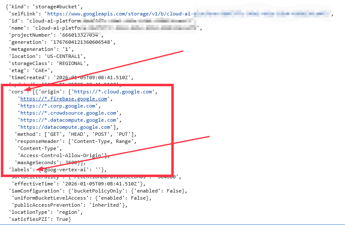Open the https://datacompute.google.com link

click(x=65, y=127)
